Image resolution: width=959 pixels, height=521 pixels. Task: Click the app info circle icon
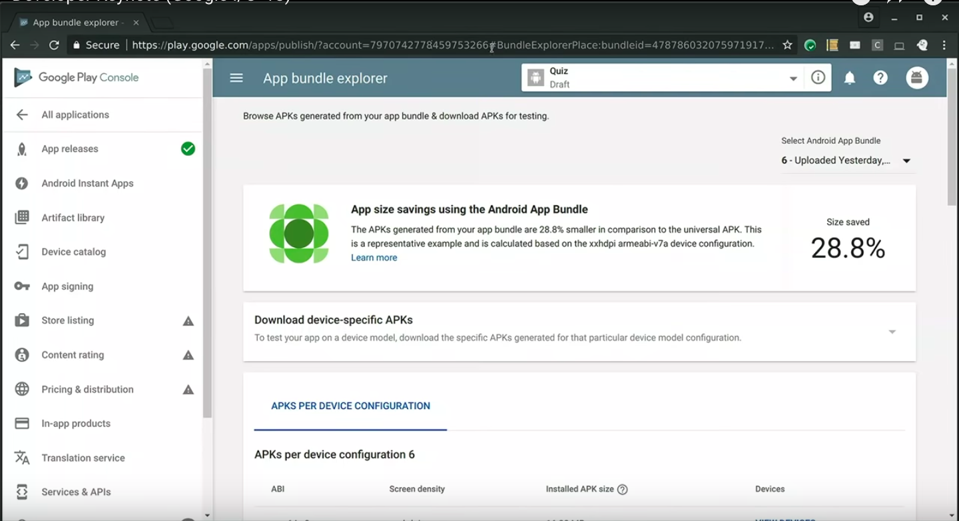[818, 78]
